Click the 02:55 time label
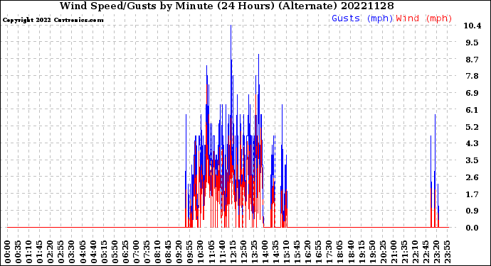 point(60,251)
